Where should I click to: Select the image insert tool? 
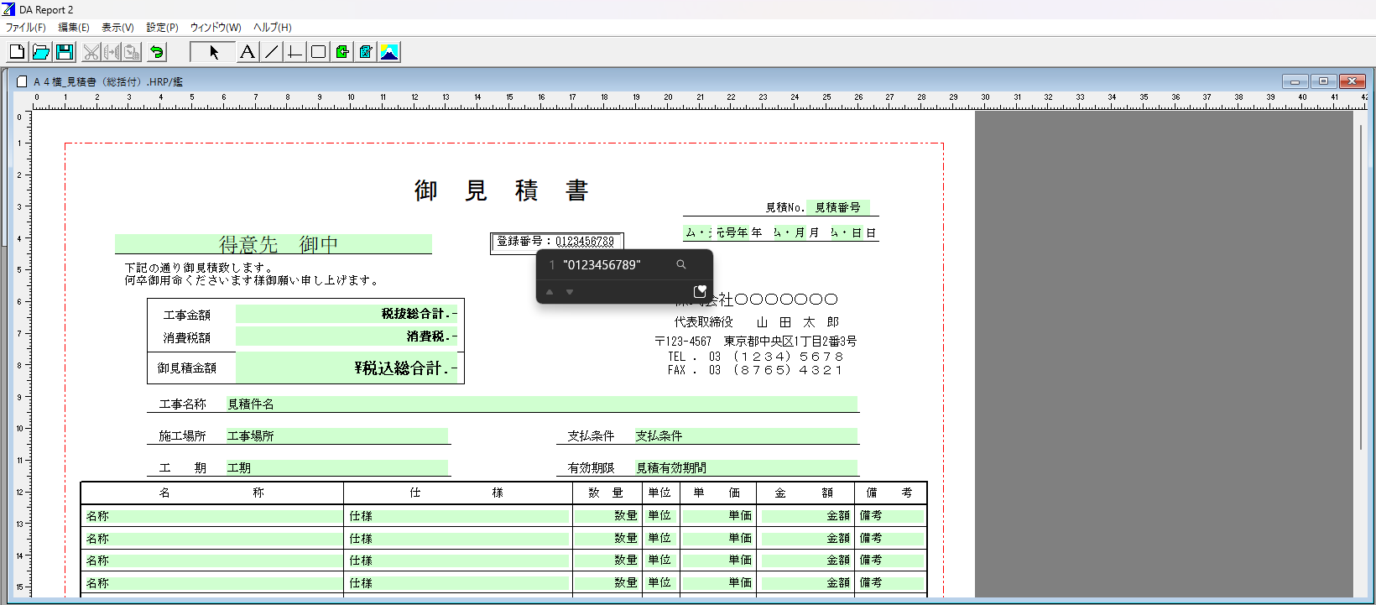tap(389, 52)
